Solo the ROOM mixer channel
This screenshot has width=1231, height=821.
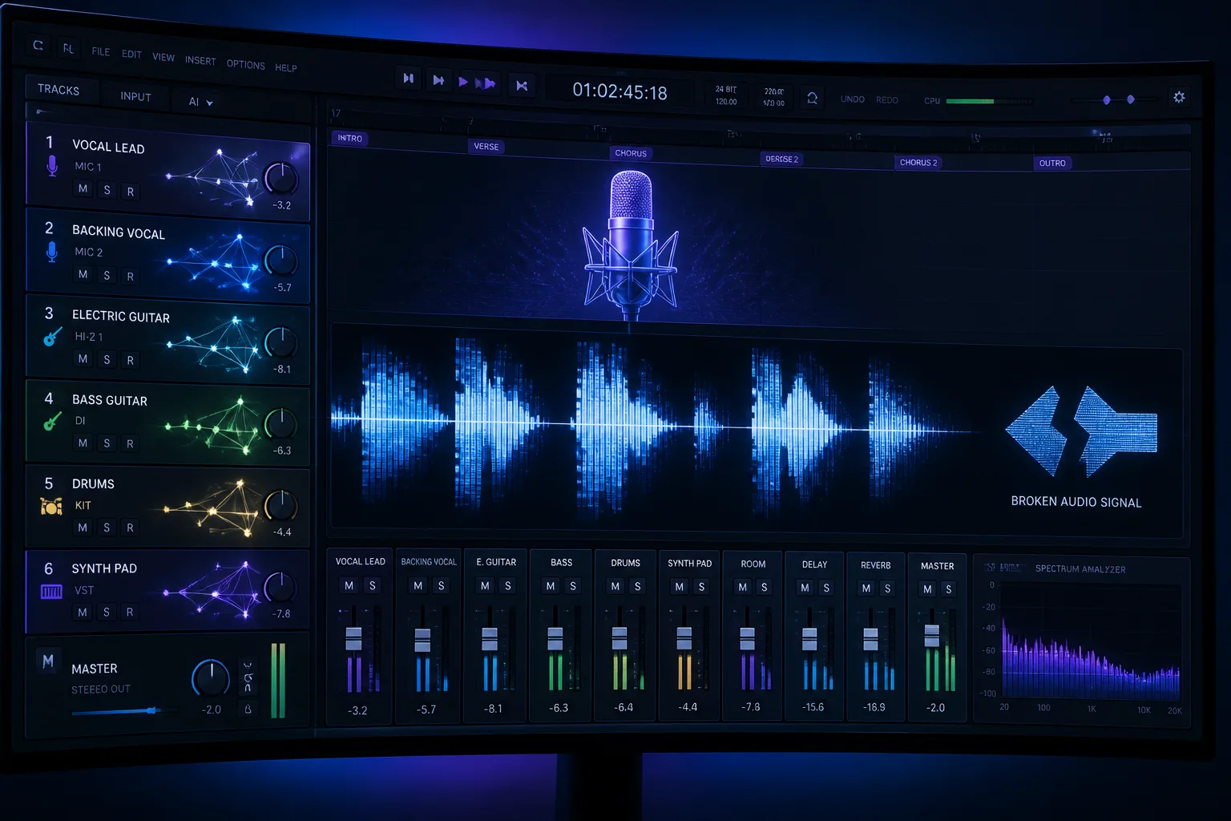coord(764,588)
